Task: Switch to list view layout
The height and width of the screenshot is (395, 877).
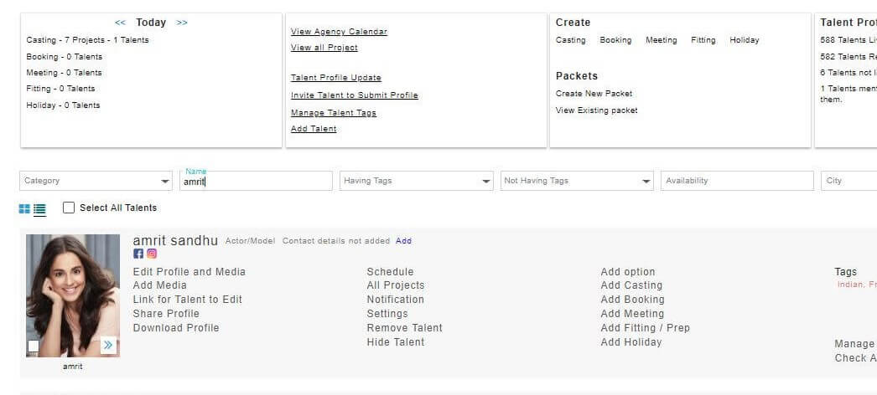Action: 39,209
